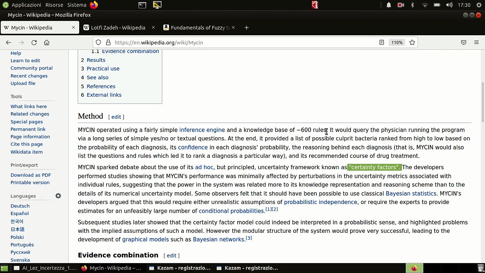The image size is (485, 273).
Task: Open the Pocket save icon
Action: [x=463, y=42]
